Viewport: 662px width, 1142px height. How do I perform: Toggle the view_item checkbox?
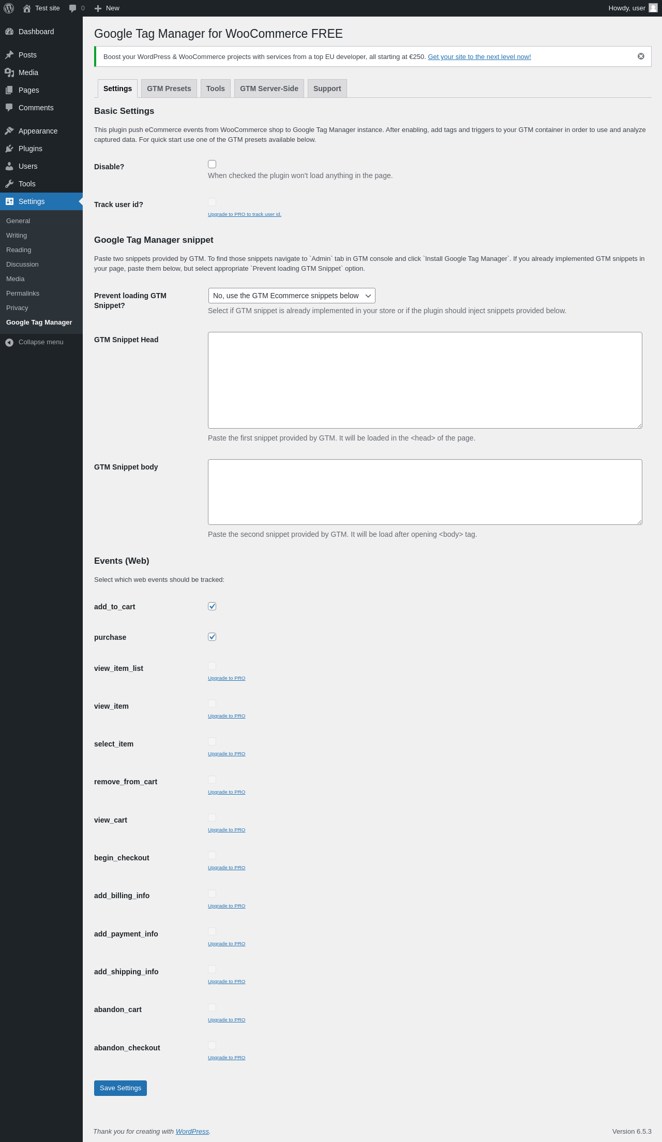(x=212, y=704)
